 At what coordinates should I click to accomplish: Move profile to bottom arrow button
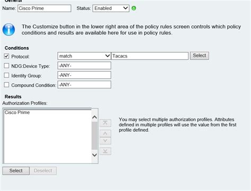click(x=105, y=151)
